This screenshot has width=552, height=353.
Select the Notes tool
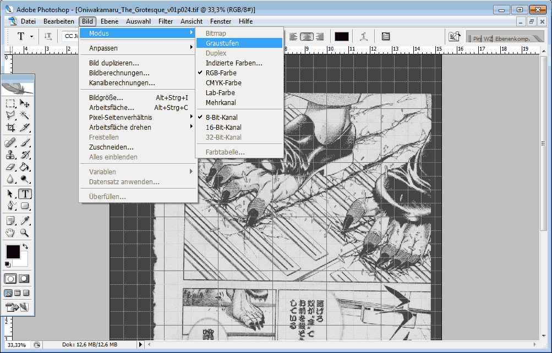click(10, 220)
